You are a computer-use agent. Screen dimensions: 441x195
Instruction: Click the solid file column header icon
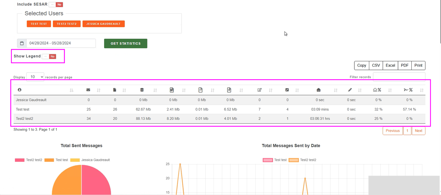coord(115,90)
